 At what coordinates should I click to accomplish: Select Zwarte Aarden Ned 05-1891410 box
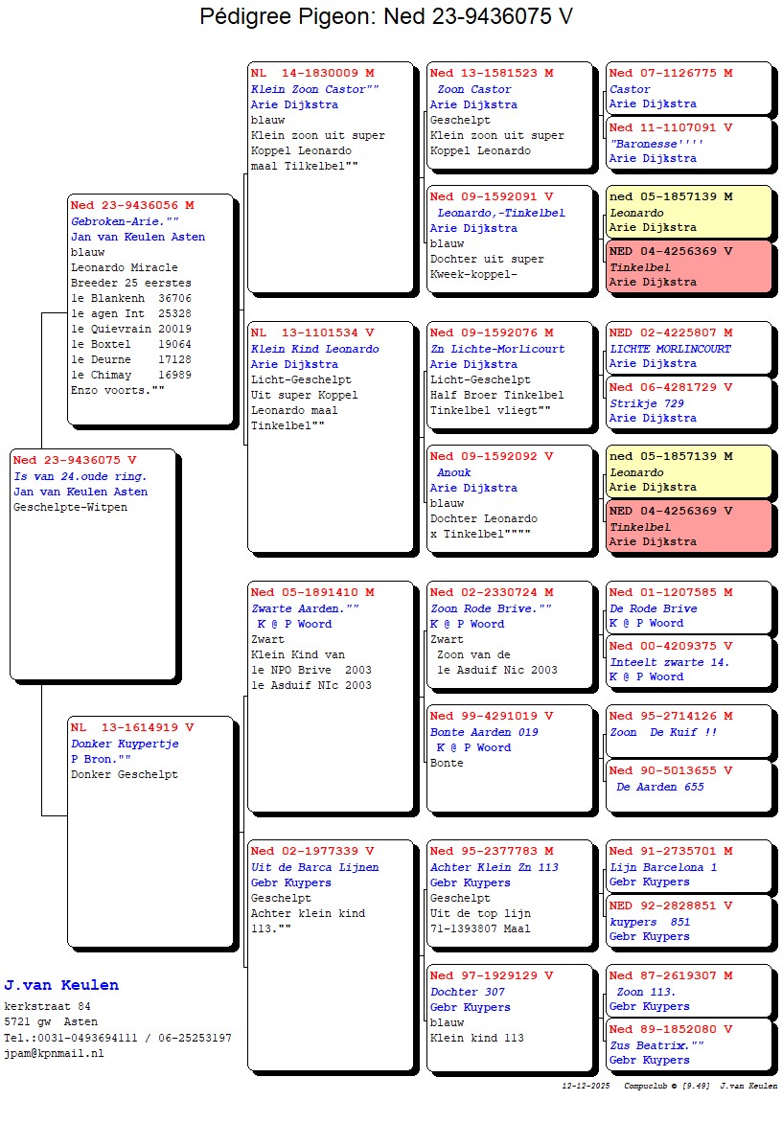click(x=330, y=697)
